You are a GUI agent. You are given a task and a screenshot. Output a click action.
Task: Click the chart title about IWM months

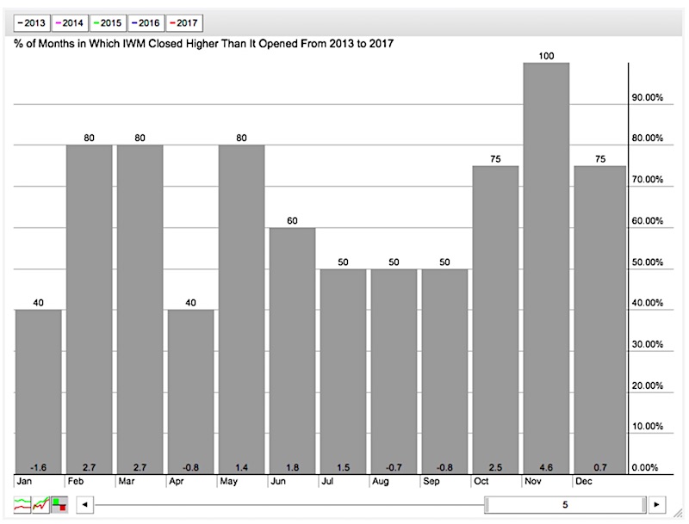[204, 44]
